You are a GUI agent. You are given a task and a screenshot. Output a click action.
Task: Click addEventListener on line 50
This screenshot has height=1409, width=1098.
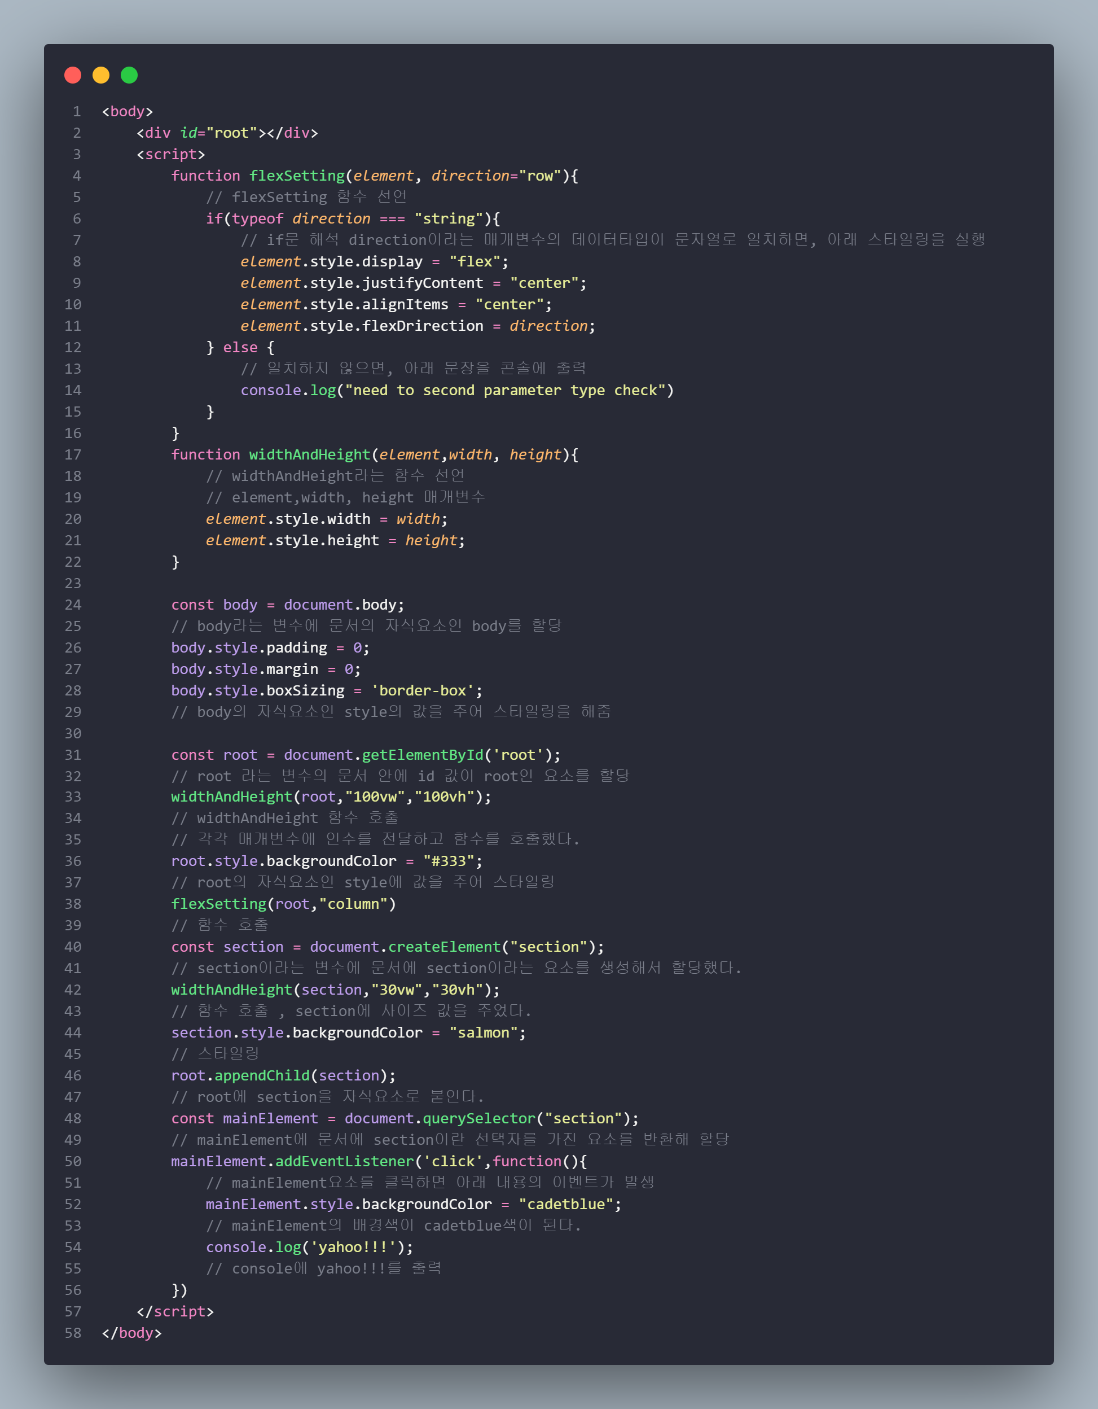click(x=345, y=1161)
